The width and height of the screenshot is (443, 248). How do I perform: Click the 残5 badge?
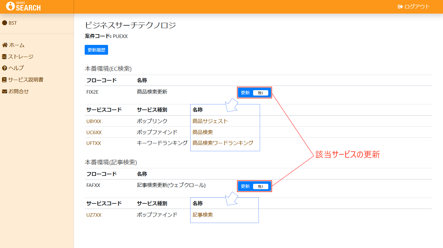(261, 93)
